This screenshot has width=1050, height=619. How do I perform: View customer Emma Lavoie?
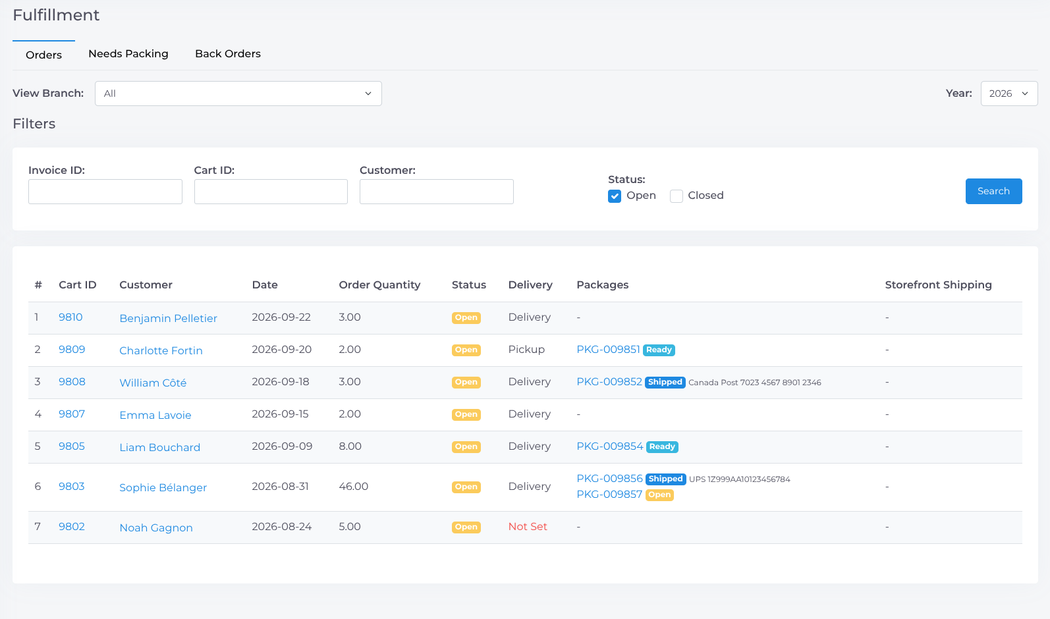155,415
